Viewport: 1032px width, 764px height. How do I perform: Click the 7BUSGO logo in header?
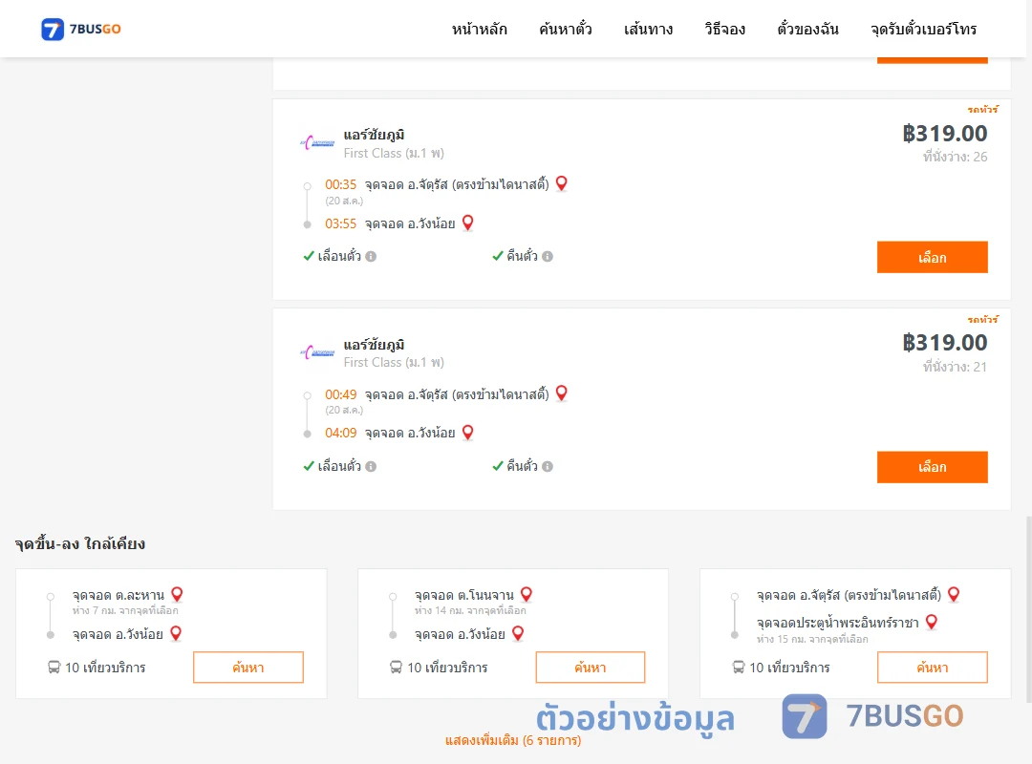[x=81, y=29]
